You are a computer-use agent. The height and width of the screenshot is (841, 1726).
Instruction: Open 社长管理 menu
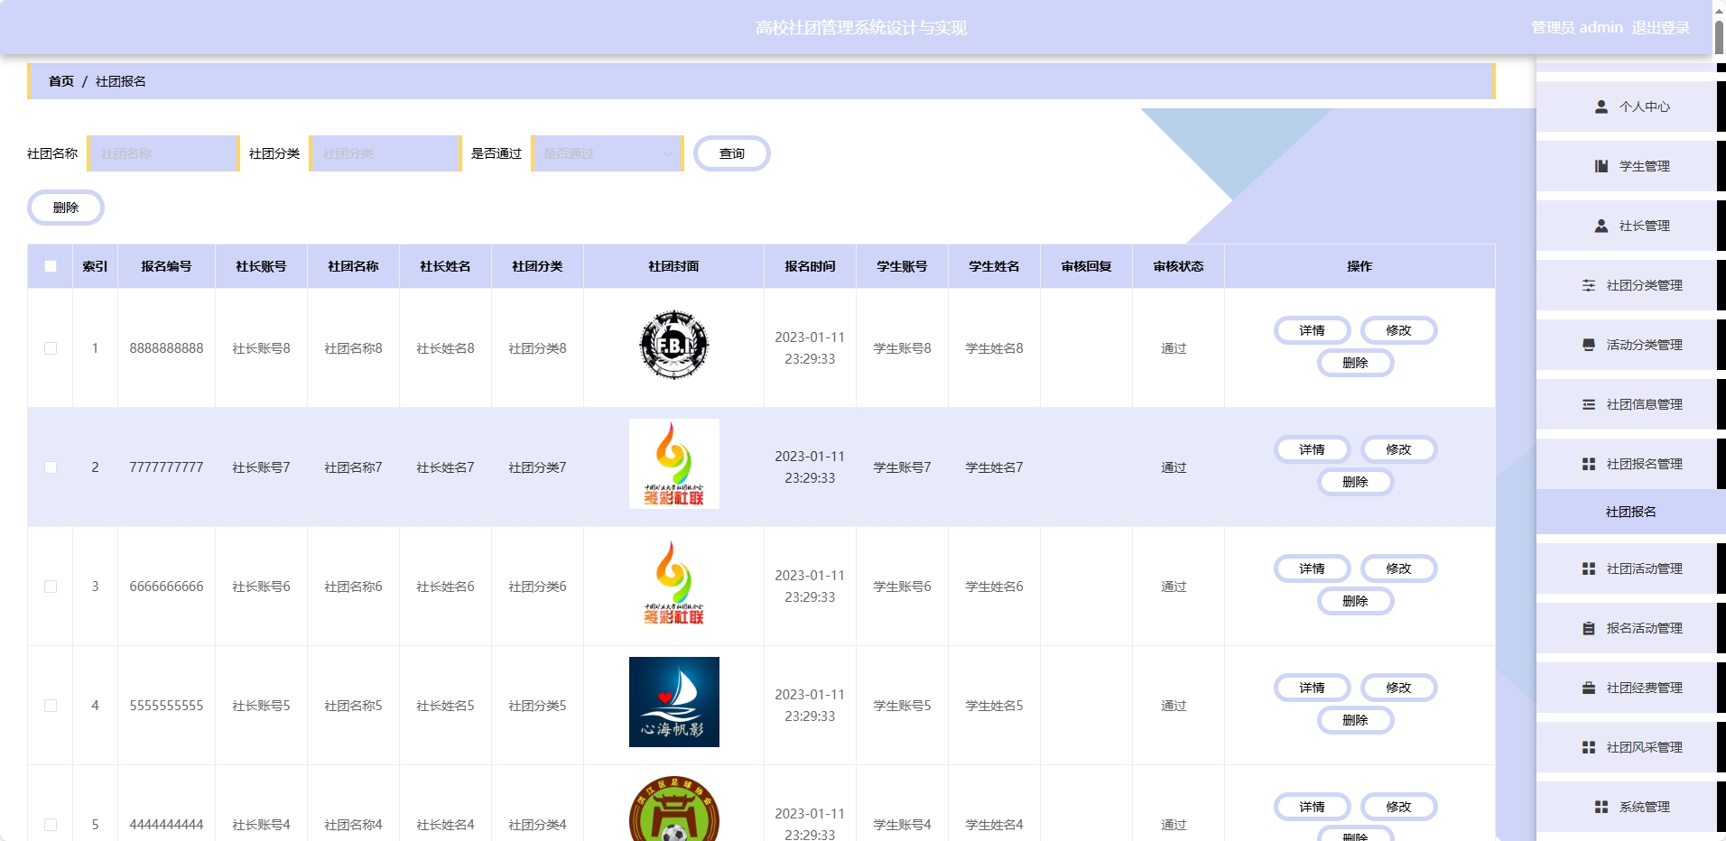tap(1631, 226)
